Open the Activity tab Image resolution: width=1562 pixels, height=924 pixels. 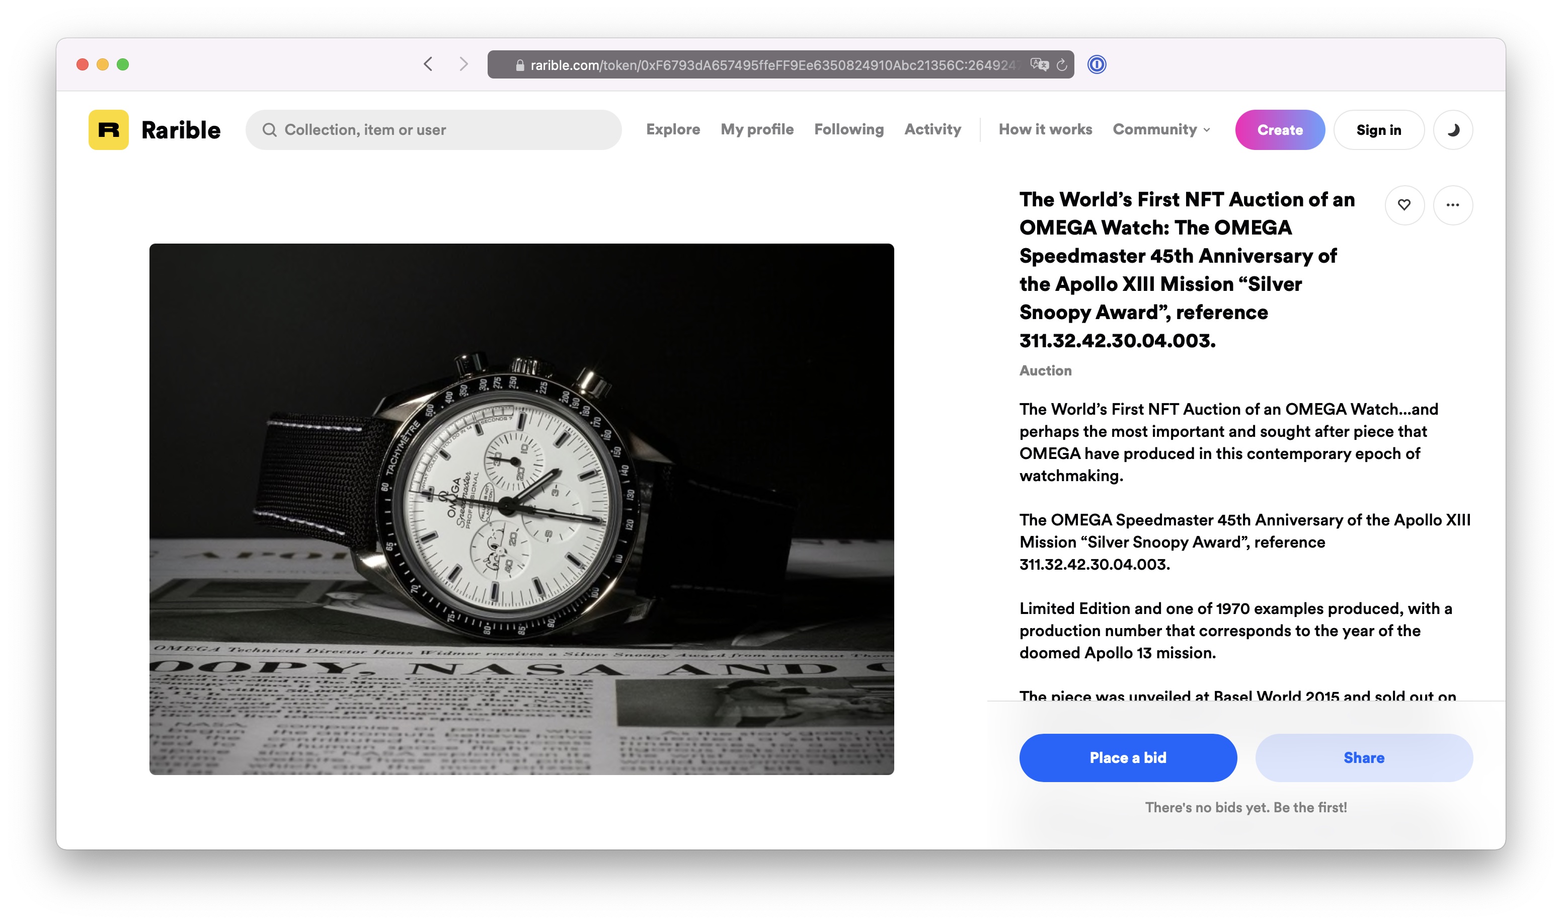931,130
